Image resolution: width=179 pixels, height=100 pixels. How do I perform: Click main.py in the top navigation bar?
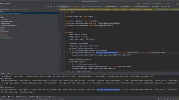(x=8, y=4)
